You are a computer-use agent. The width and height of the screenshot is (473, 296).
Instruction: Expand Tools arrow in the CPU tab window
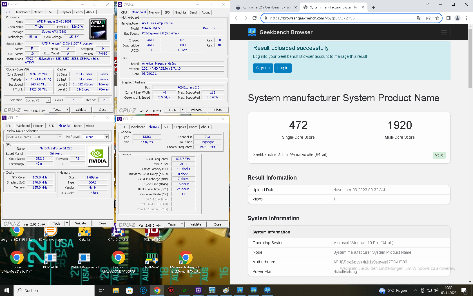click(x=67, y=110)
